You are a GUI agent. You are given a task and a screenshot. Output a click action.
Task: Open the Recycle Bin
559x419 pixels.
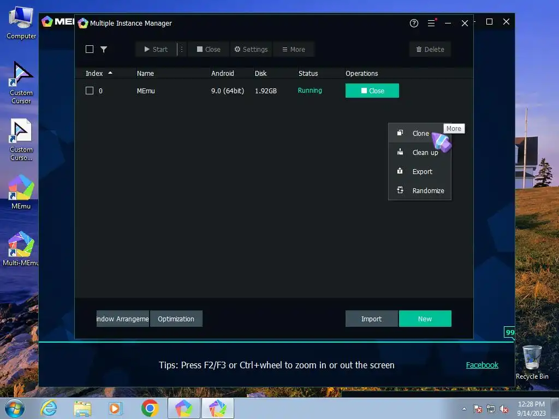coord(532,362)
